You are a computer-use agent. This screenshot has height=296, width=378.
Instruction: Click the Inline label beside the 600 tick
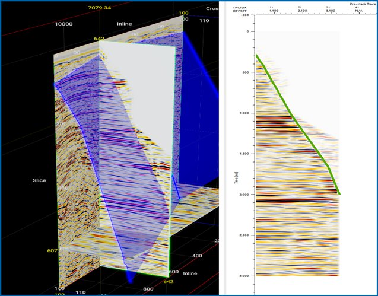click(190, 273)
